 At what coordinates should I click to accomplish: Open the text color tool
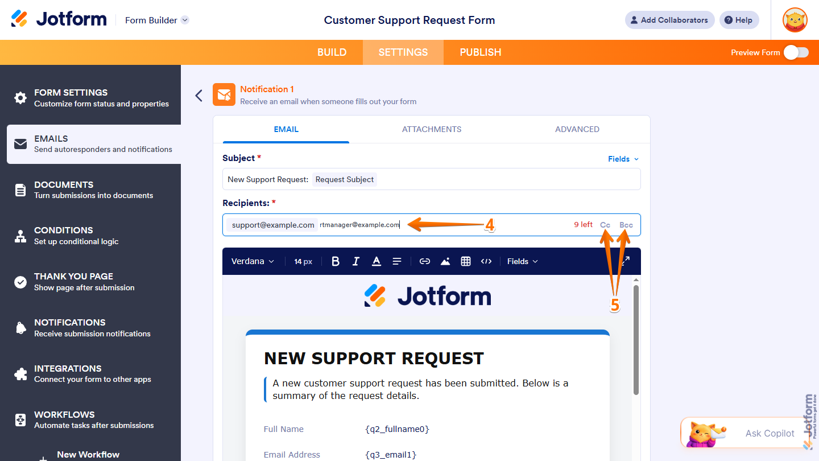click(x=377, y=261)
